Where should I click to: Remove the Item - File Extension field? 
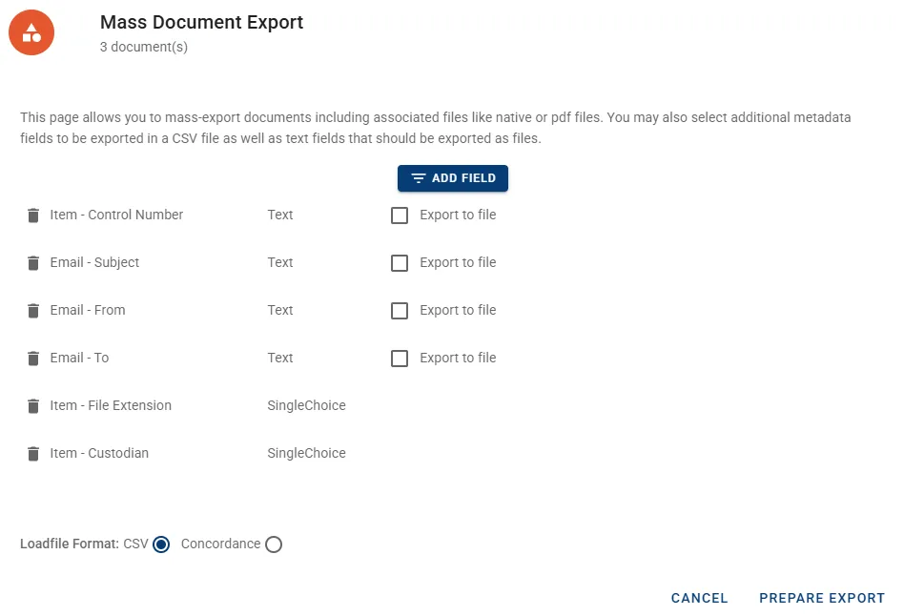click(33, 406)
